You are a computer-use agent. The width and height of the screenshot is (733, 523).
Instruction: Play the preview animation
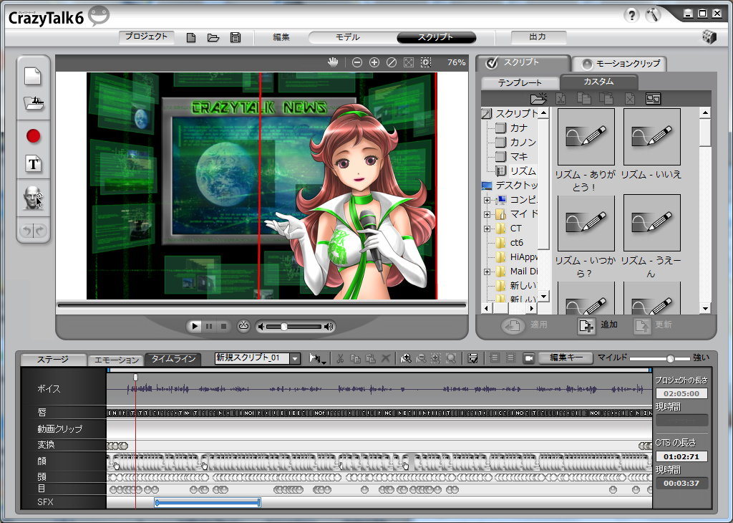pos(194,326)
